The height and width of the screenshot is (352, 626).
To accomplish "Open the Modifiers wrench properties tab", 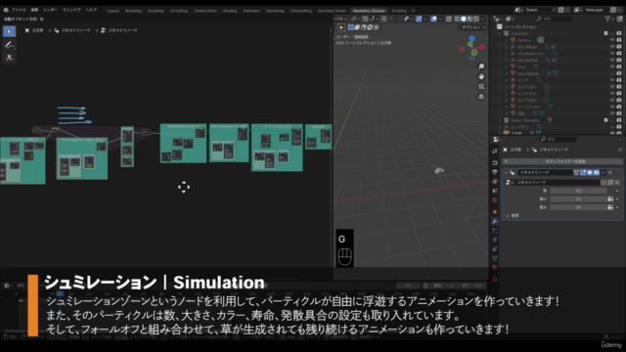I will click(495, 221).
